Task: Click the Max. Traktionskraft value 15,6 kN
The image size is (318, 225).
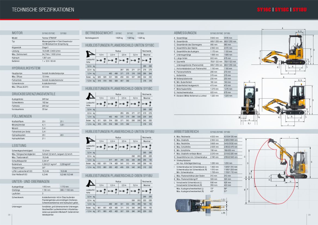Action: 45,157
